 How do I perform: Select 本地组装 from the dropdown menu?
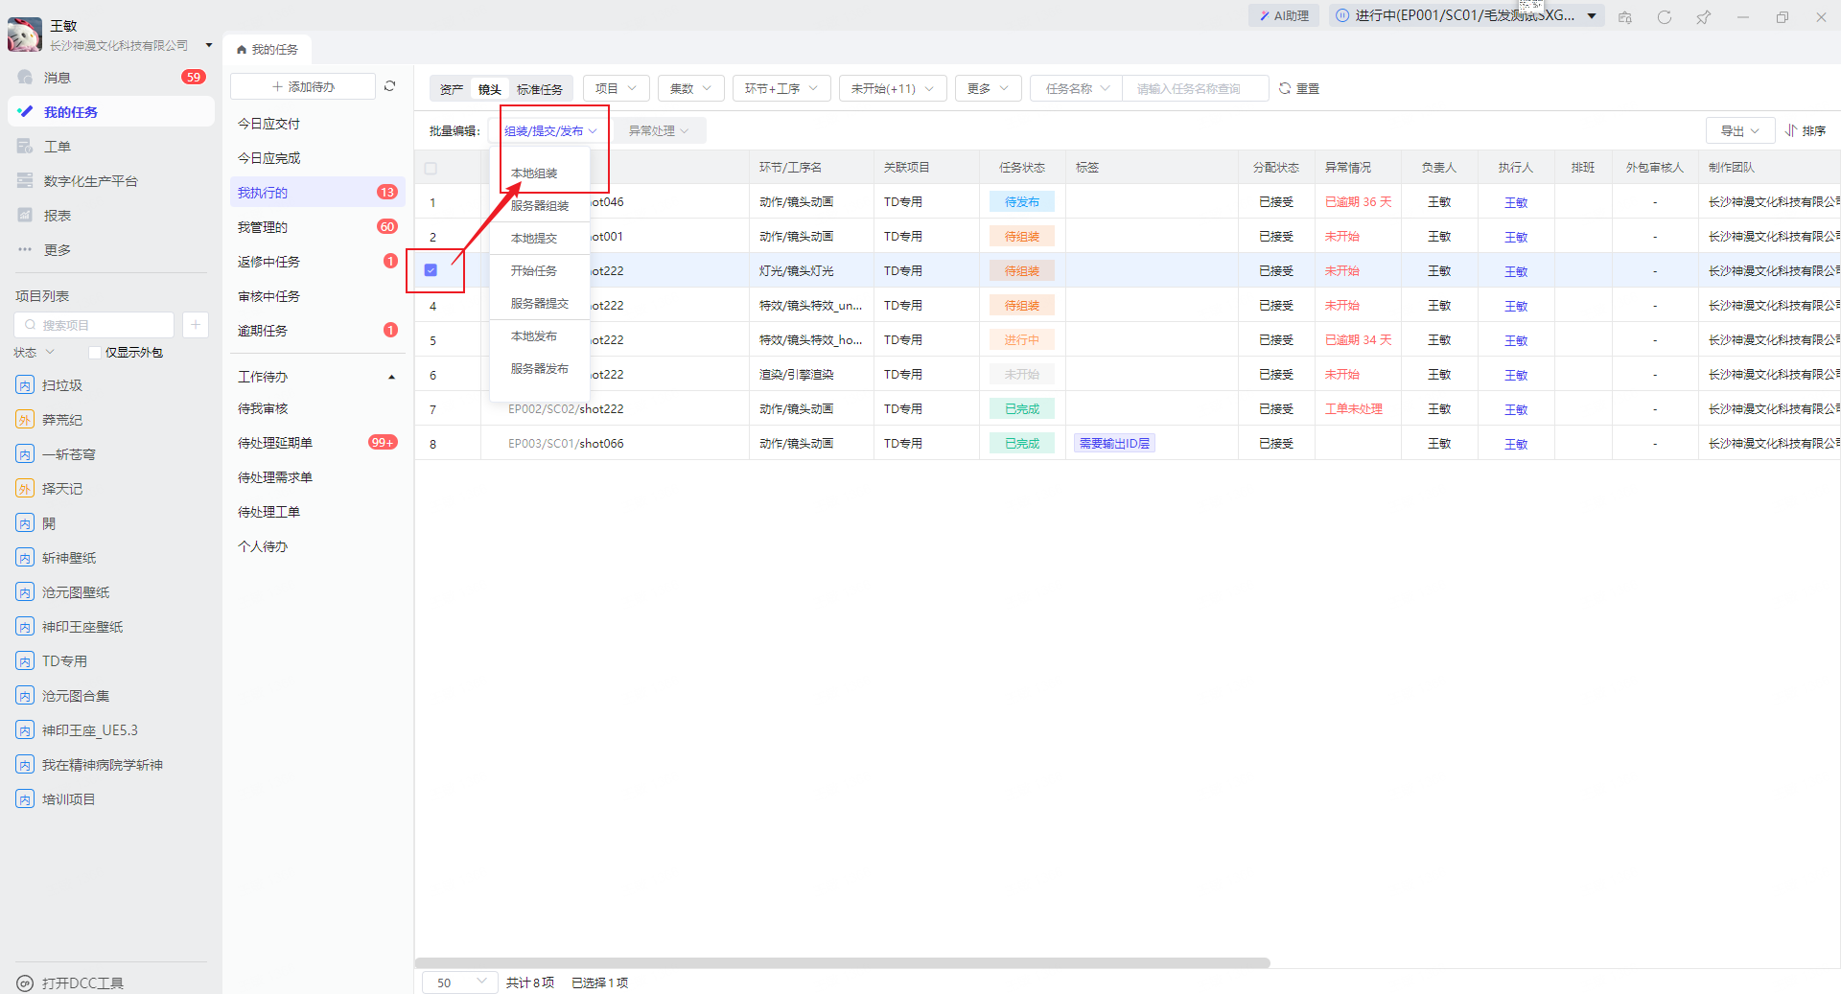pos(534,173)
